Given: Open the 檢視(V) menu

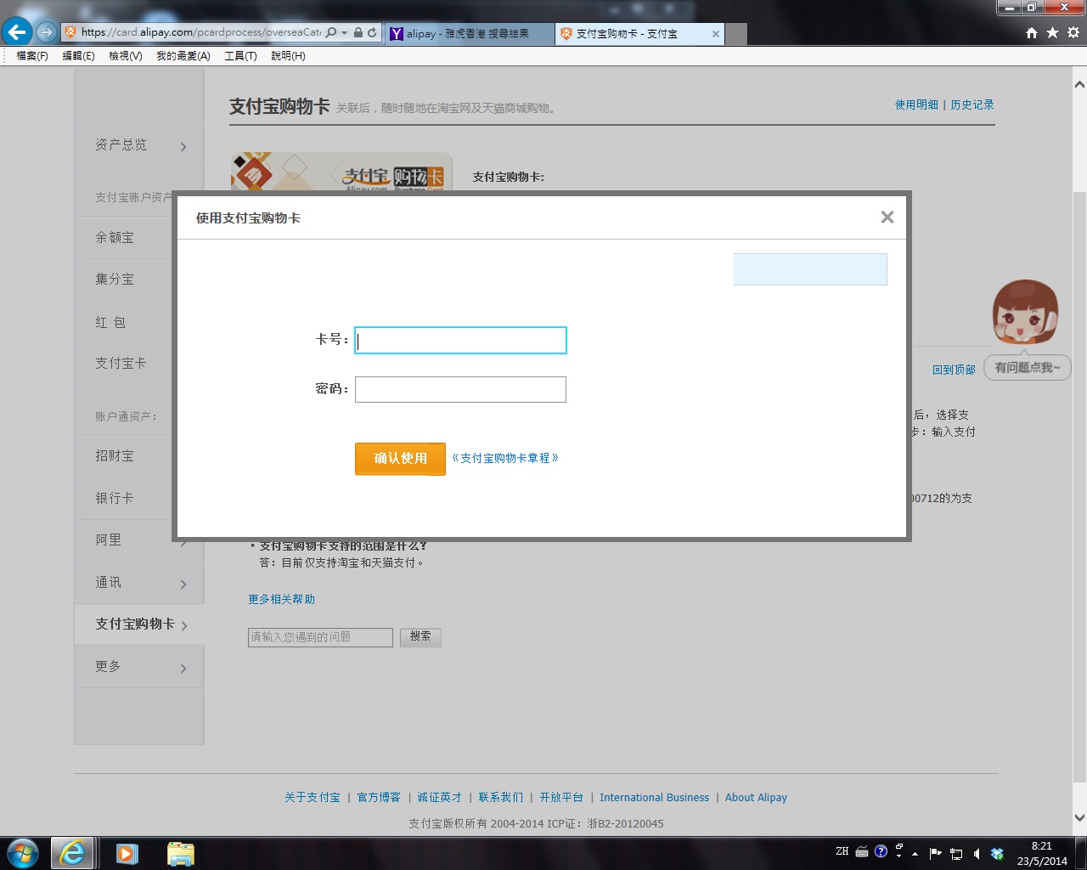Looking at the screenshot, I should click(x=126, y=56).
